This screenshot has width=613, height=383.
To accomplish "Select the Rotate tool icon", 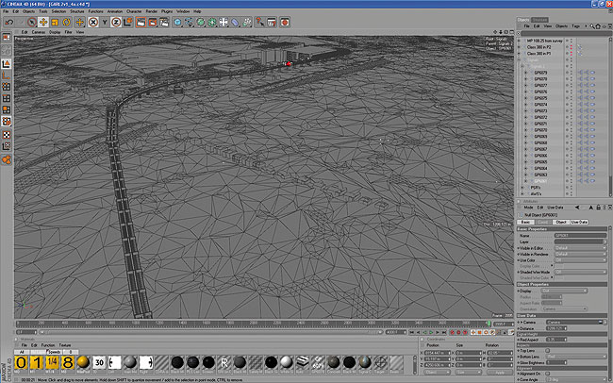I will (64, 22).
